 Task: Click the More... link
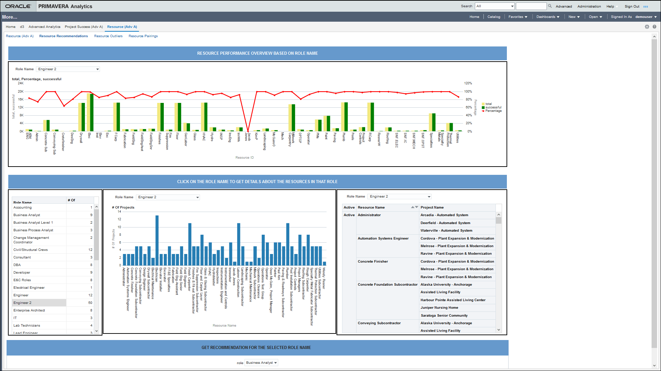10,17
